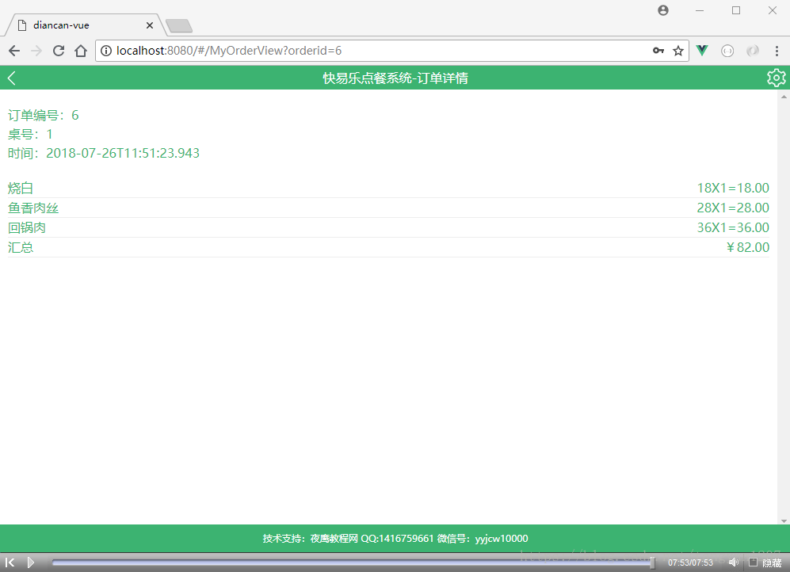
Task: Open settings via gear icon in header
Action: (776, 78)
